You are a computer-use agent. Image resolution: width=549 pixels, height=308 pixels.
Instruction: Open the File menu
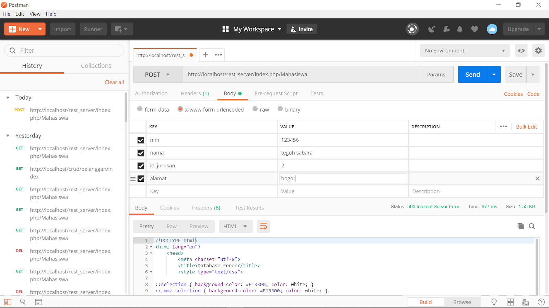[x=7, y=14]
